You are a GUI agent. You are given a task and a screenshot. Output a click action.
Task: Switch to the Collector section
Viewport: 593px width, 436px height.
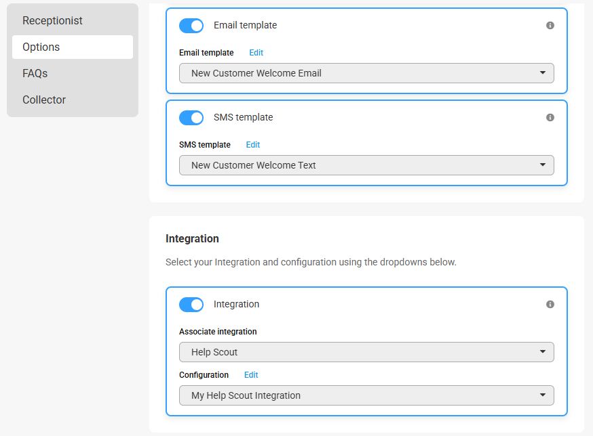click(x=44, y=100)
